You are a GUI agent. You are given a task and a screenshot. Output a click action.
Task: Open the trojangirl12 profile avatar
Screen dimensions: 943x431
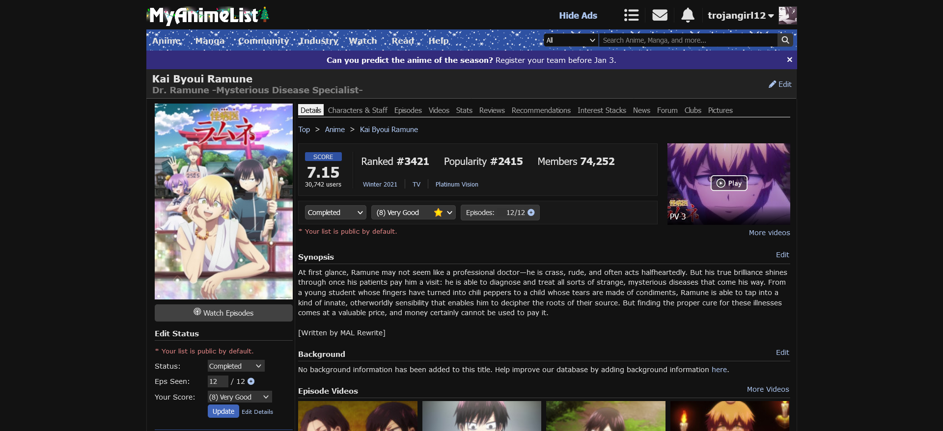click(x=787, y=15)
